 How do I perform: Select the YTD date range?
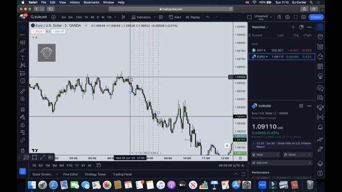coord(69,165)
